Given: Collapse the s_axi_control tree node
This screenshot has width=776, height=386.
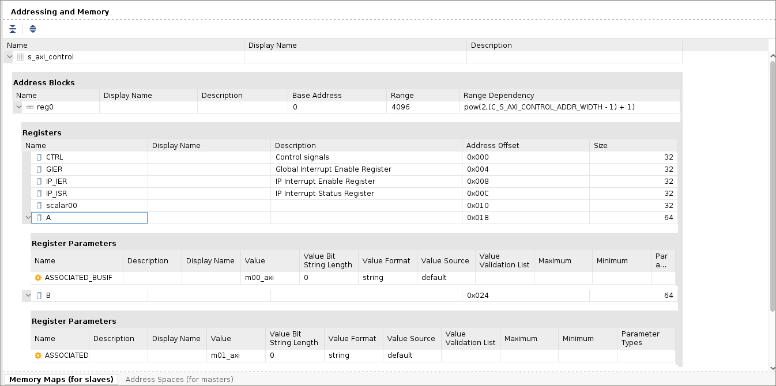Looking at the screenshot, I should (x=9, y=57).
